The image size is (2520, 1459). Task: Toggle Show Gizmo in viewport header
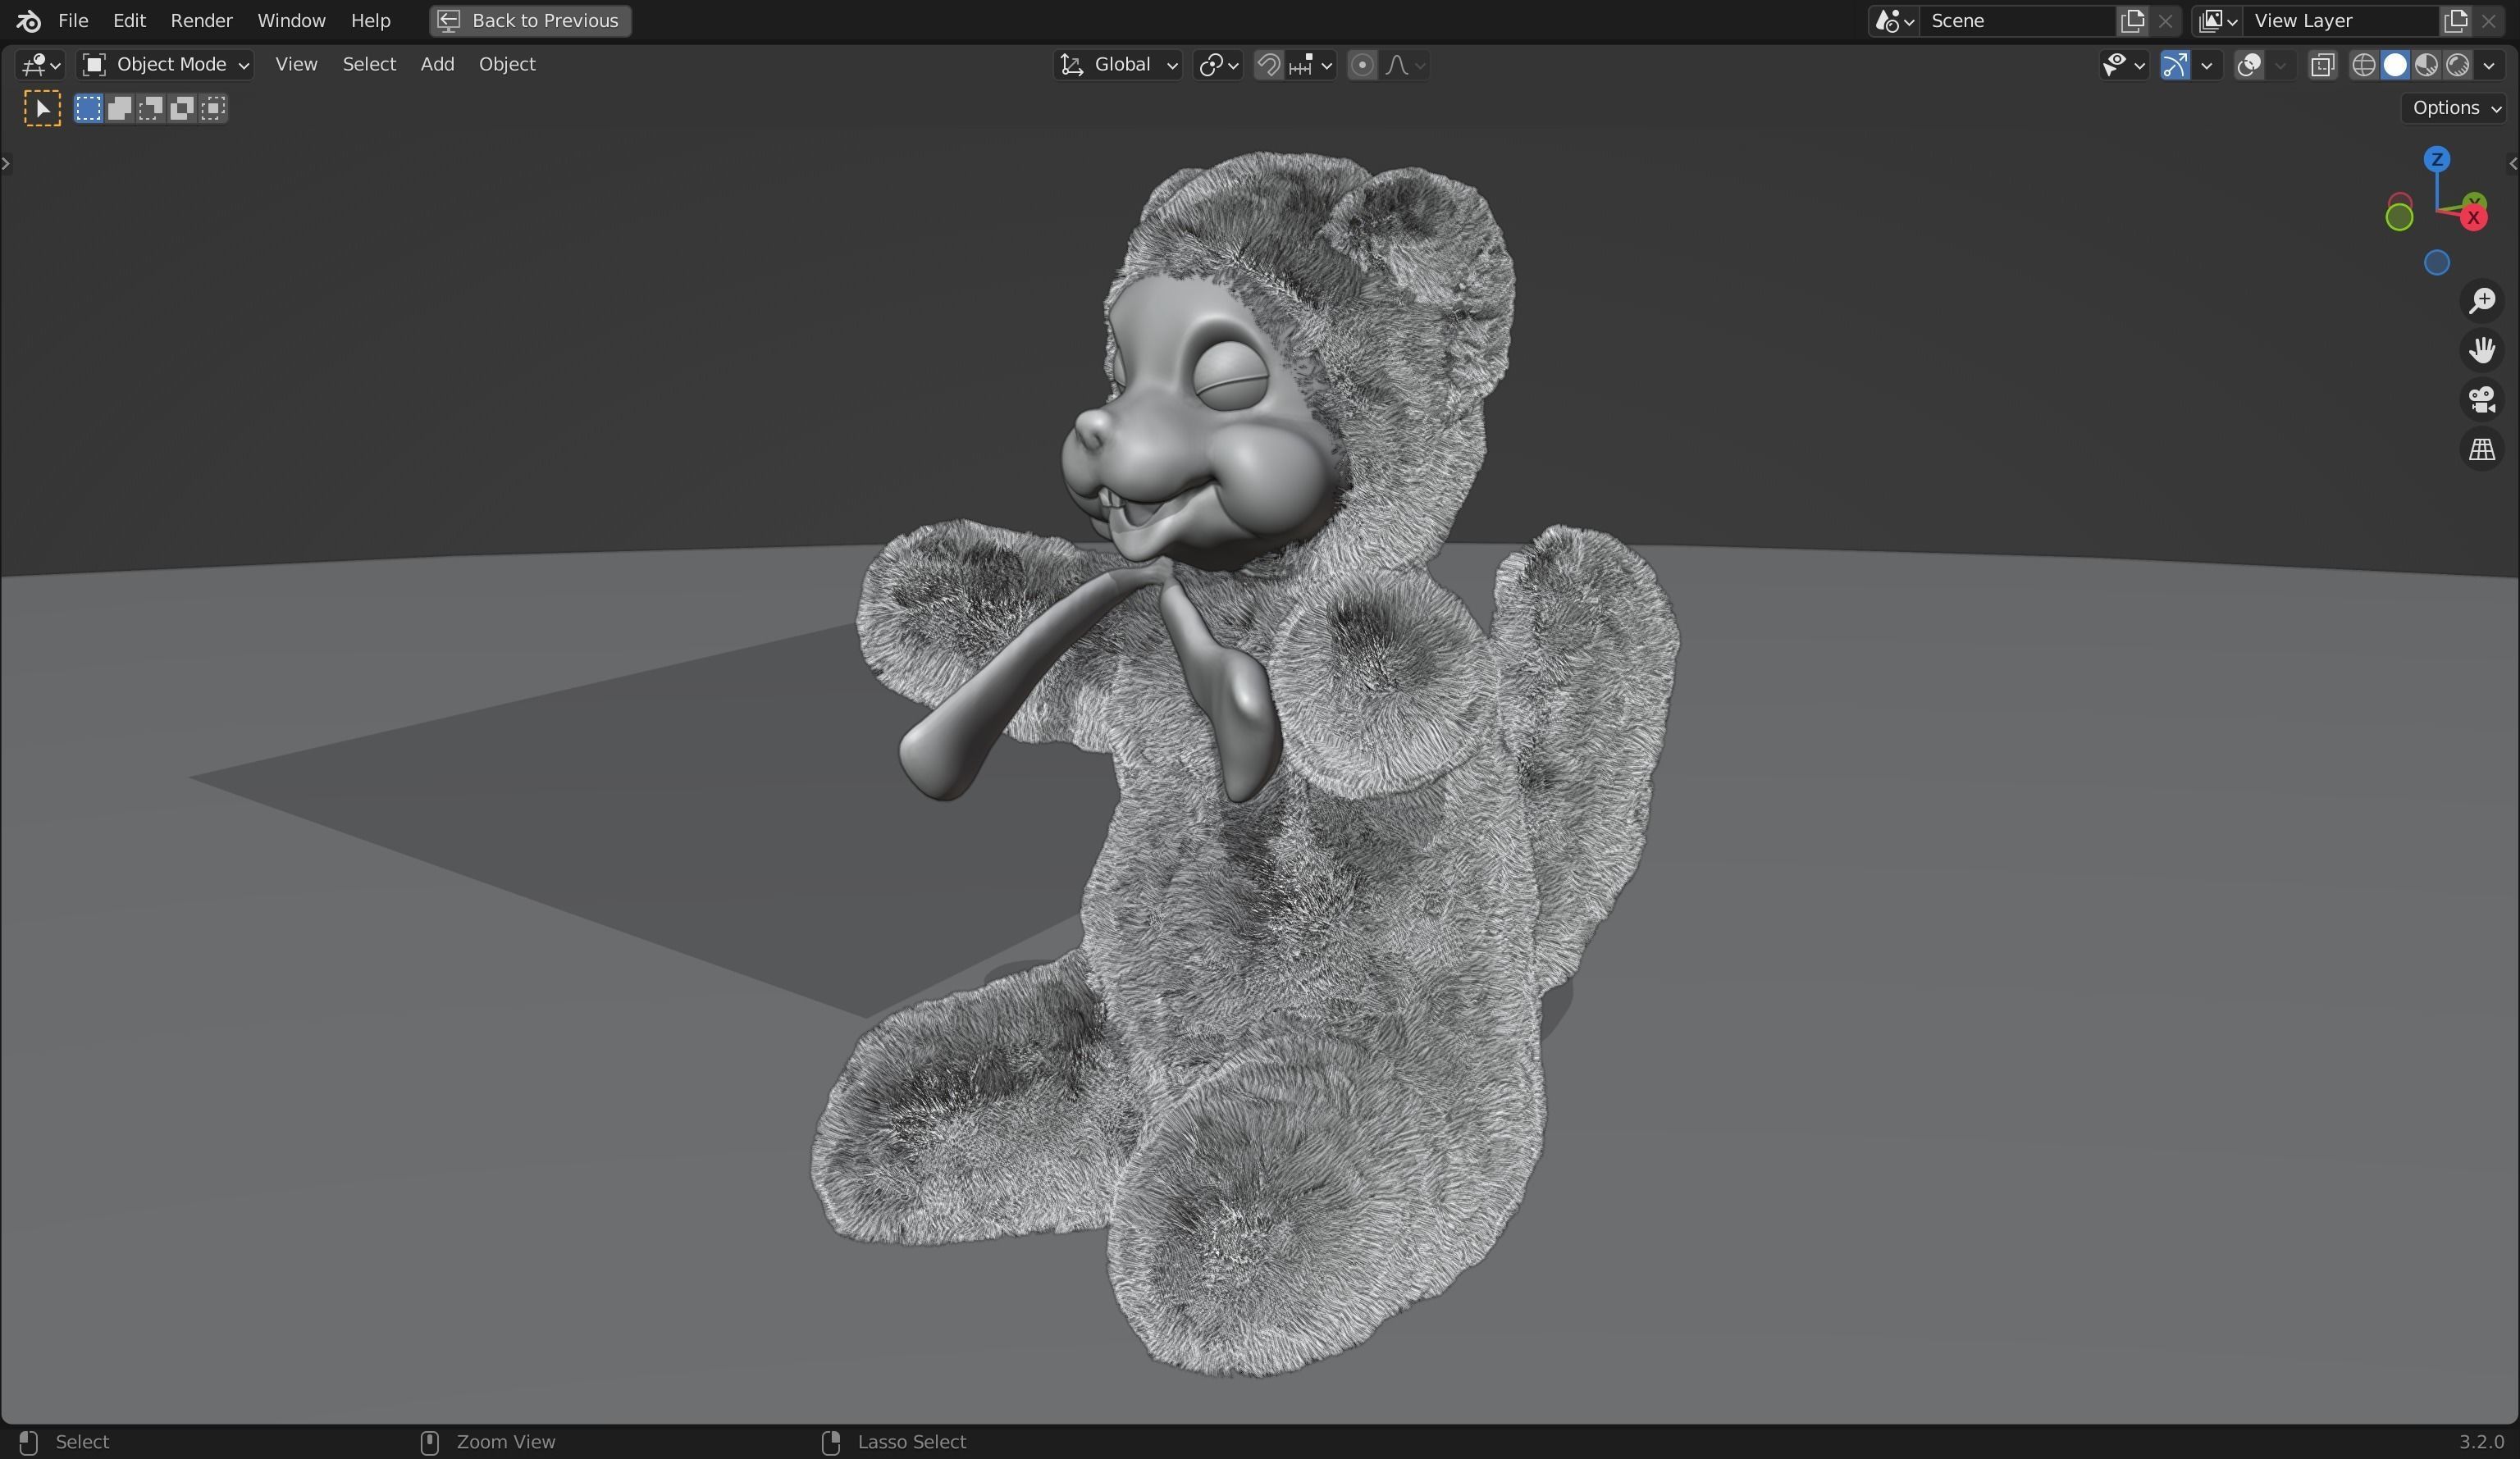click(2176, 64)
